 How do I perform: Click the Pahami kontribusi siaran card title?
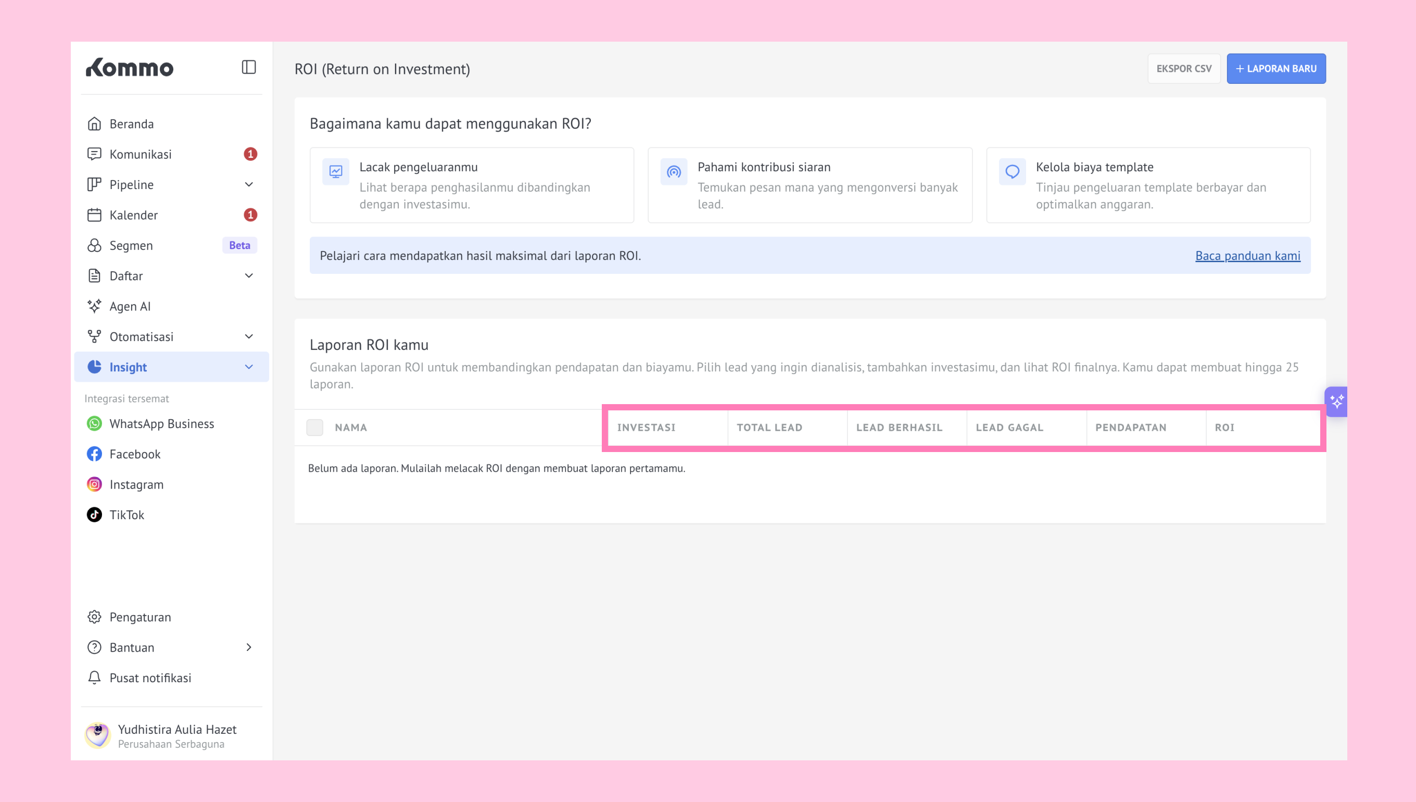pyautogui.click(x=764, y=167)
